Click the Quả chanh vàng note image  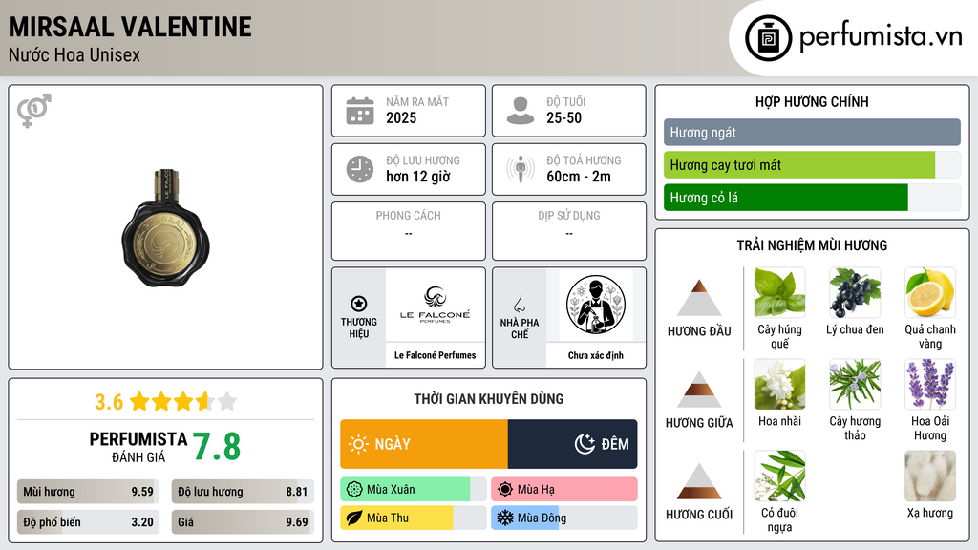[x=930, y=292]
